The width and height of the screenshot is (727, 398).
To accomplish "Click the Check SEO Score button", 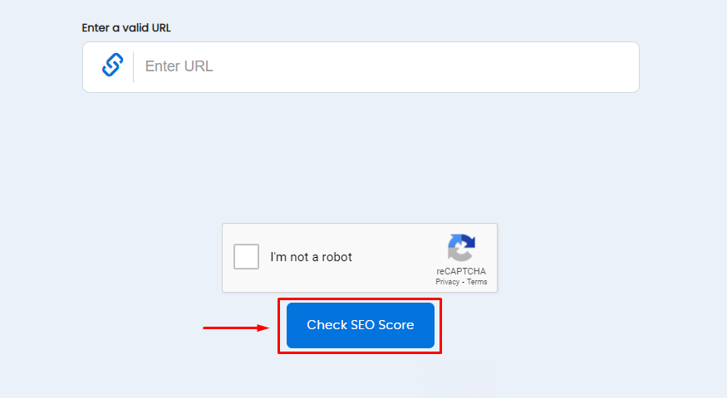I will 361,325.
